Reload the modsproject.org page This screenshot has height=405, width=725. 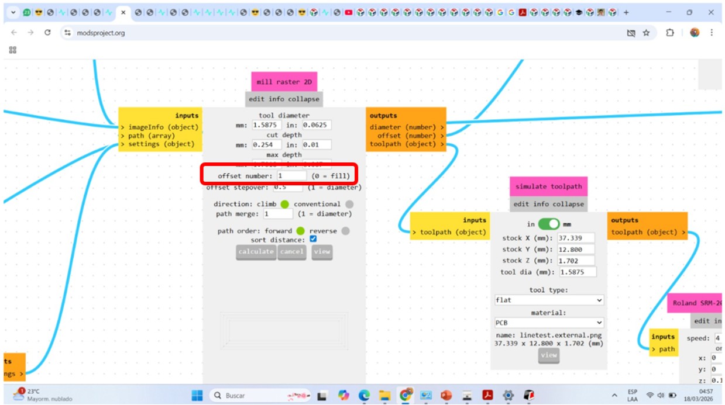(47, 33)
